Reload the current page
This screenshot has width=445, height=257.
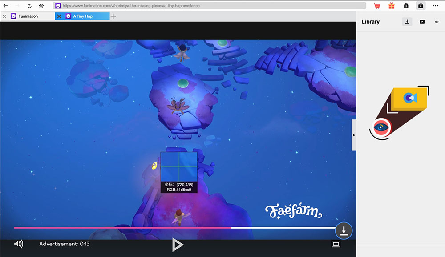pos(29,6)
